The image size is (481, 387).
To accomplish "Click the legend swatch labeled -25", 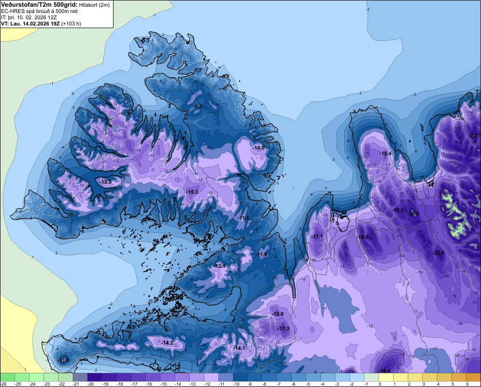I will coord(22,377).
